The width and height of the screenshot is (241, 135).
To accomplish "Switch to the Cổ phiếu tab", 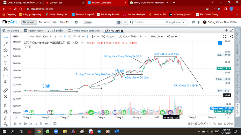I will 55,31.
